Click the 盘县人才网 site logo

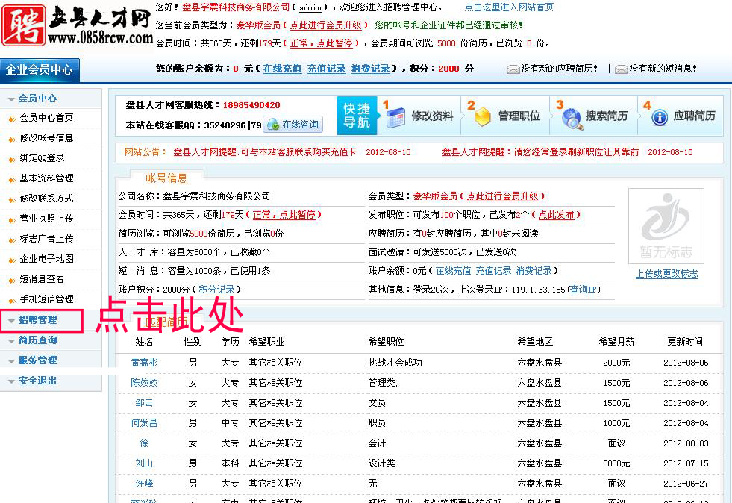[x=77, y=25]
